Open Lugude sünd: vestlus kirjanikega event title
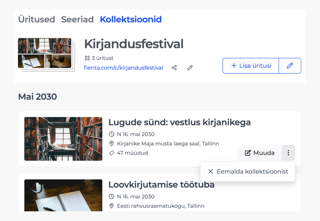The height and width of the screenshot is (221, 320). click(x=179, y=122)
